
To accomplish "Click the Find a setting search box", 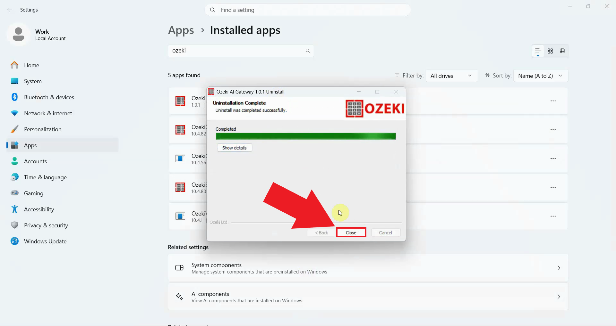I will click(x=307, y=10).
